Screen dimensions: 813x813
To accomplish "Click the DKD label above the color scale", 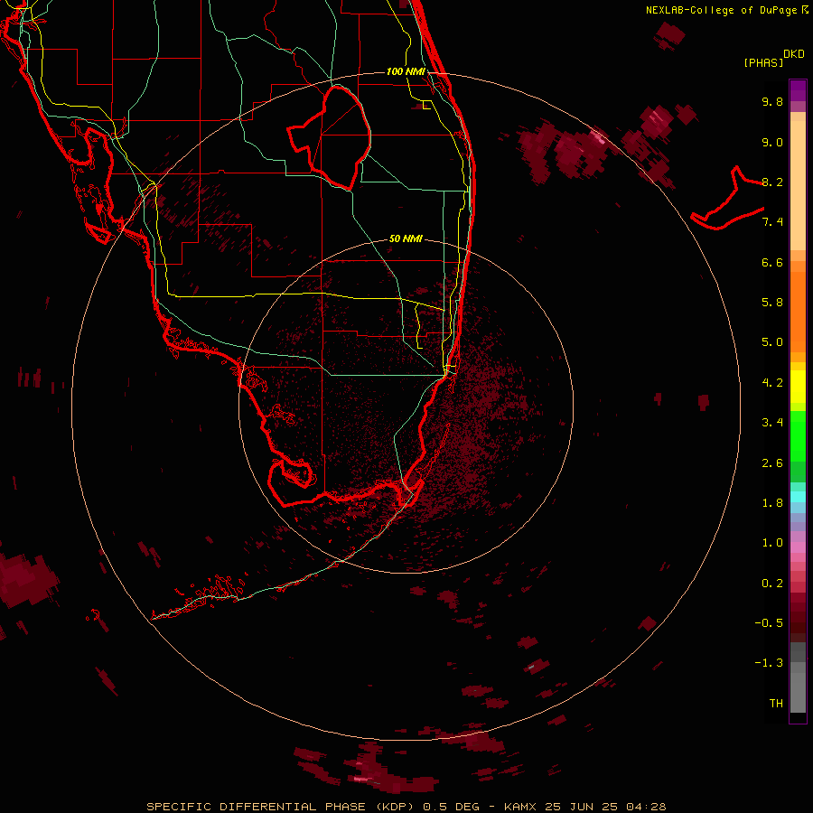I will [794, 54].
